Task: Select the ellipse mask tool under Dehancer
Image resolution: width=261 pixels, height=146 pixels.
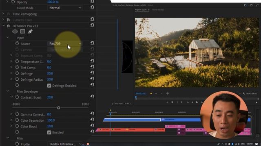Action: point(15,32)
